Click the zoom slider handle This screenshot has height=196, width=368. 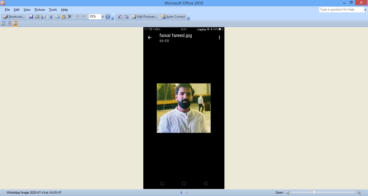[x=314, y=192]
